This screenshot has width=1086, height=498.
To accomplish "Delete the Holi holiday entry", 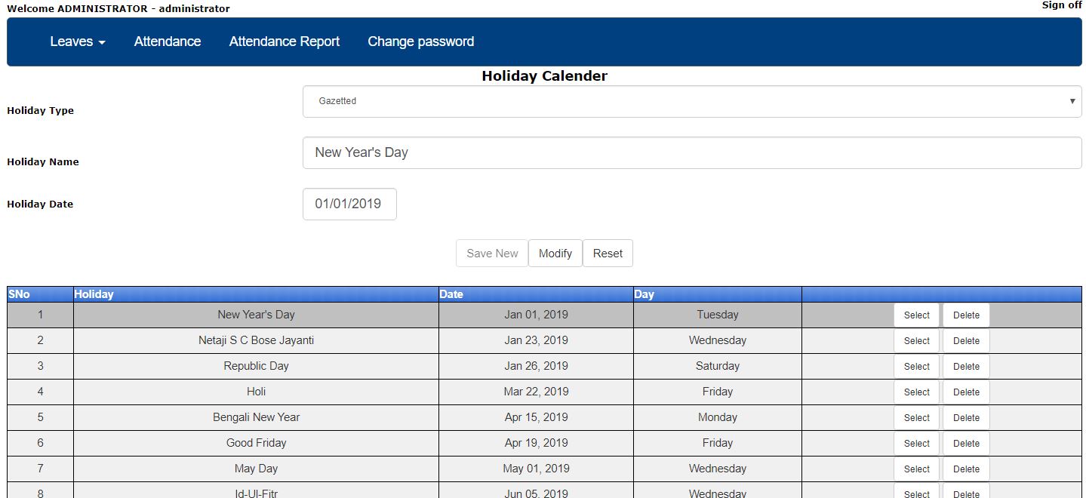I will click(x=965, y=392).
